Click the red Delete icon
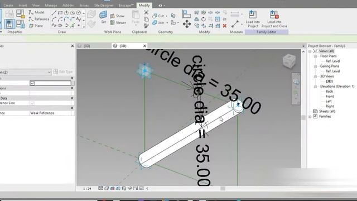Screen dimensions: 357x201 [224, 26]
